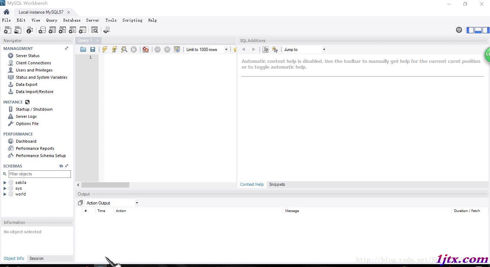
Task: Execute statement under cursor icon
Action: tap(114, 50)
